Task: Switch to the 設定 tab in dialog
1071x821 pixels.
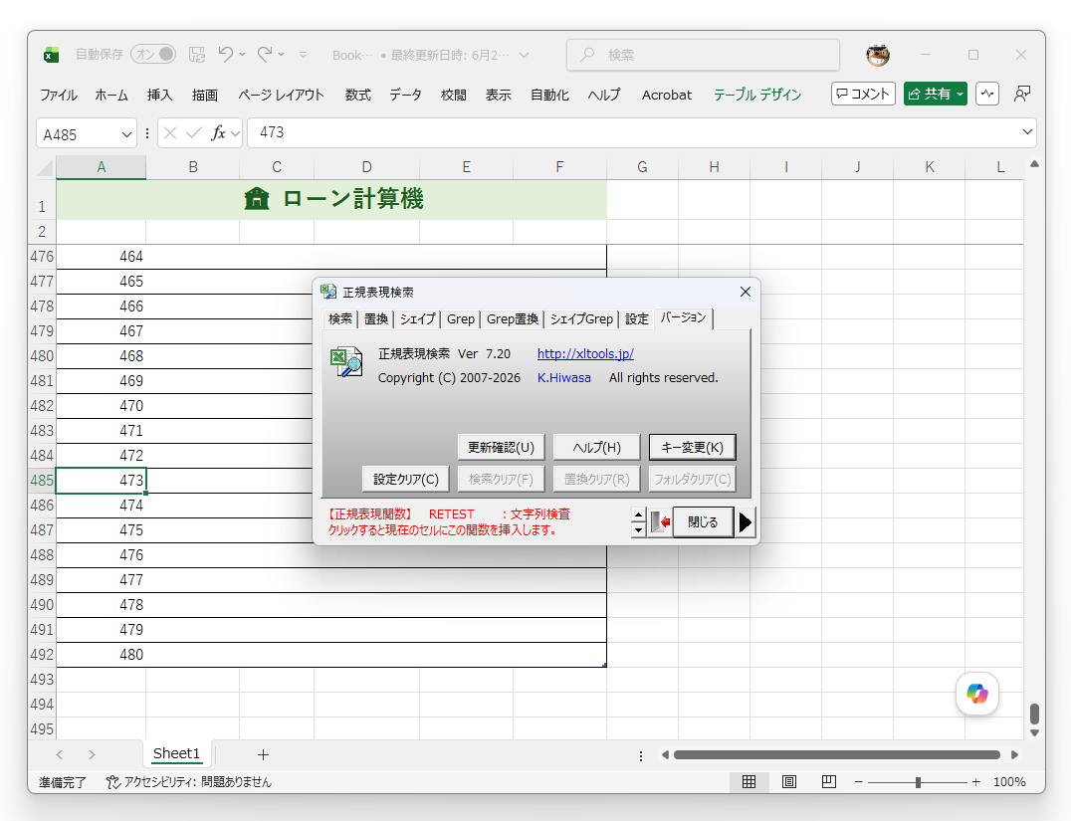Action: pyautogui.click(x=637, y=319)
